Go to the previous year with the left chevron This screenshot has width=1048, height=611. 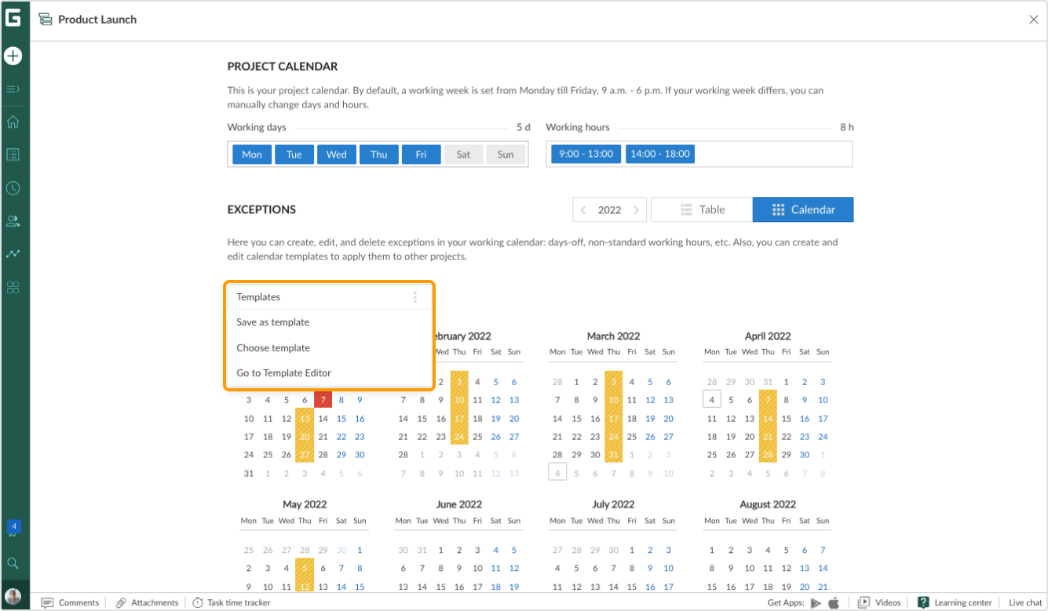tap(582, 209)
